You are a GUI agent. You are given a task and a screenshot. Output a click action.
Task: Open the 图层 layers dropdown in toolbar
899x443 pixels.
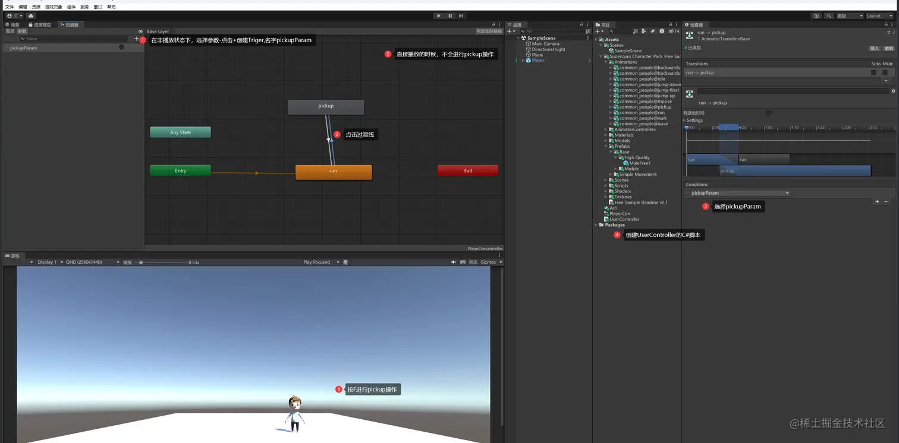click(850, 16)
